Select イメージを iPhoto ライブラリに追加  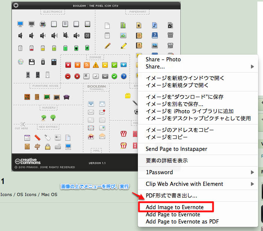pyautogui.click(x=190, y=111)
